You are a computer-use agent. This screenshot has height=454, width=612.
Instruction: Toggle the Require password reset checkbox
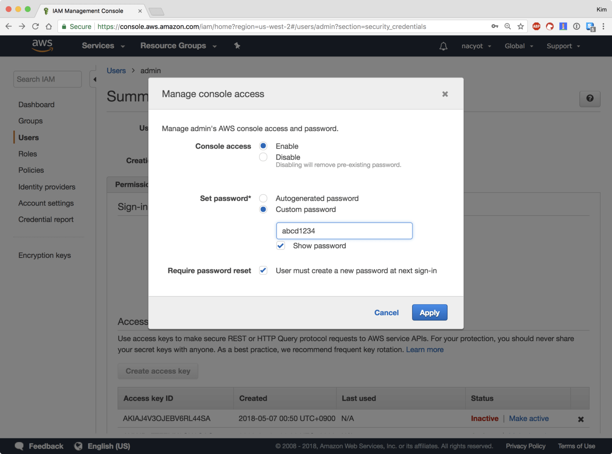tap(264, 271)
